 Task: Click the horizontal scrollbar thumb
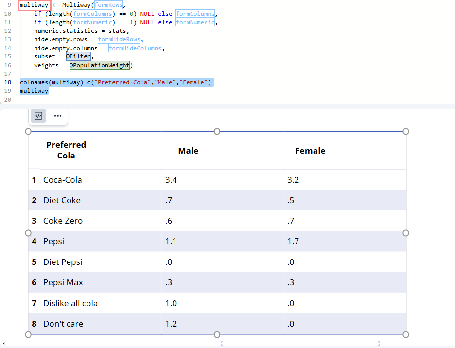click(x=300, y=344)
